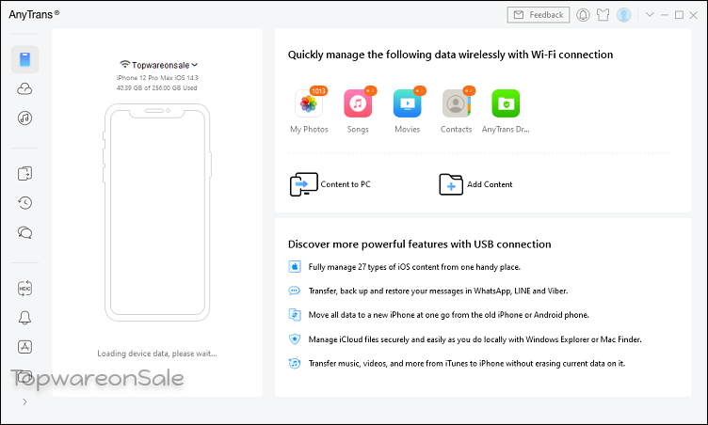Click the iPhone outline device image
The width and height of the screenshot is (708, 425).
click(x=157, y=212)
